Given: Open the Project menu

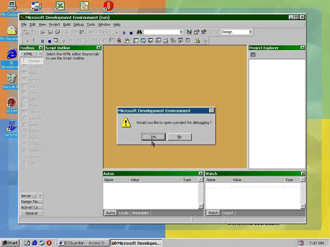Looking at the screenshot, I should pos(54,24).
